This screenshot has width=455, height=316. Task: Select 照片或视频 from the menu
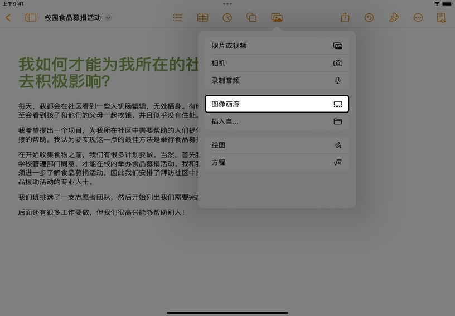[x=277, y=46]
